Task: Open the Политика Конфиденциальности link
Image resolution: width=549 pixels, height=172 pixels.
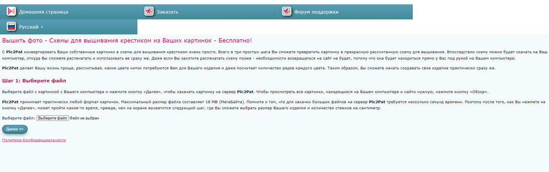Action: coord(34,140)
